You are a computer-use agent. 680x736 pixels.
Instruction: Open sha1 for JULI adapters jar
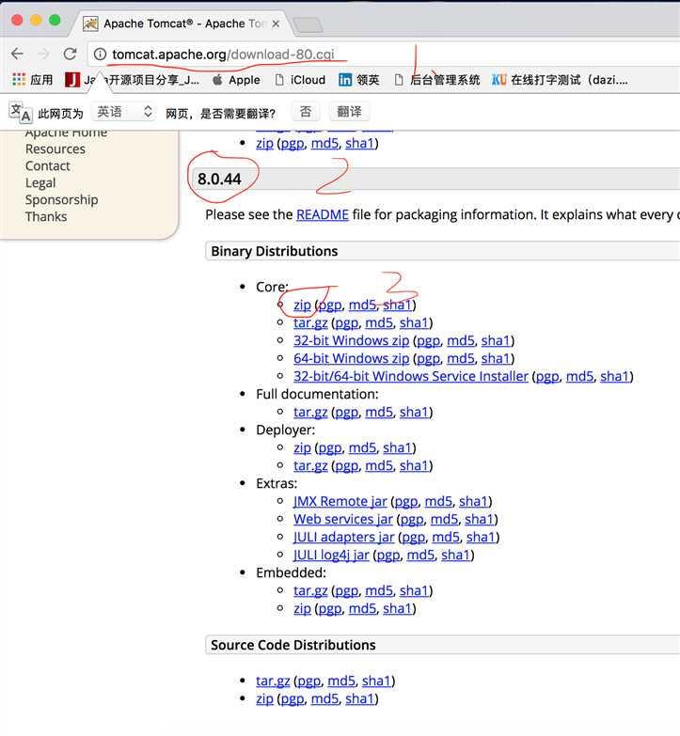tap(481, 537)
